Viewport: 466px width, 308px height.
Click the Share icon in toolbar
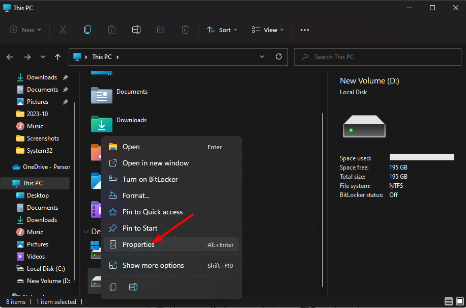coord(161,30)
